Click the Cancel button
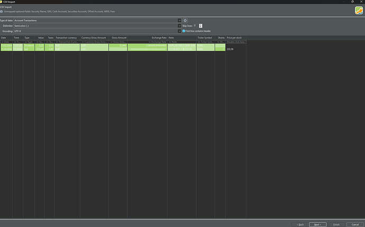 [355, 224]
